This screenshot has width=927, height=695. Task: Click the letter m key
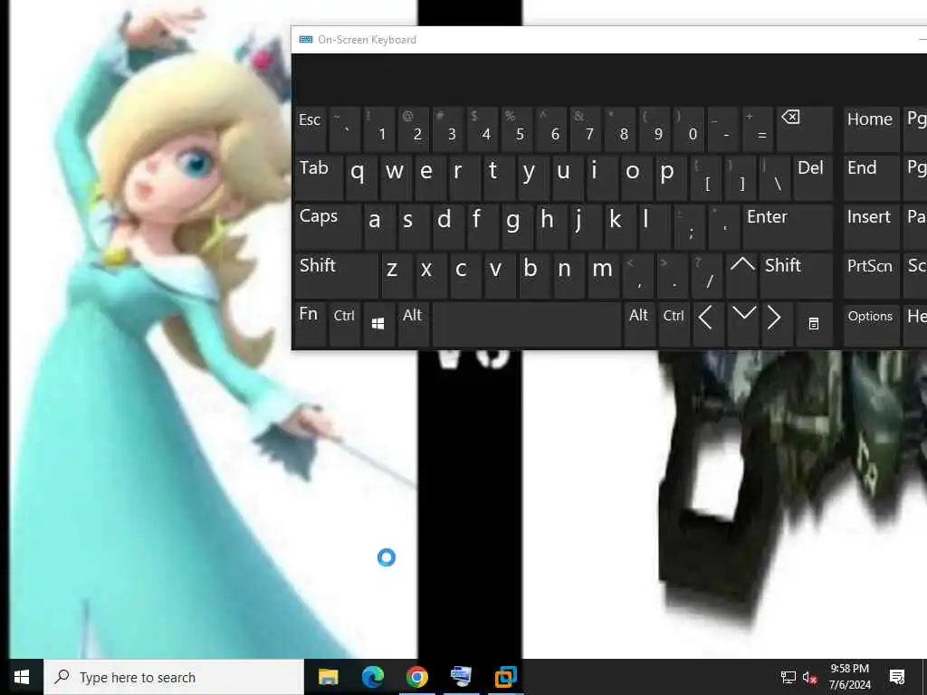[x=604, y=275]
